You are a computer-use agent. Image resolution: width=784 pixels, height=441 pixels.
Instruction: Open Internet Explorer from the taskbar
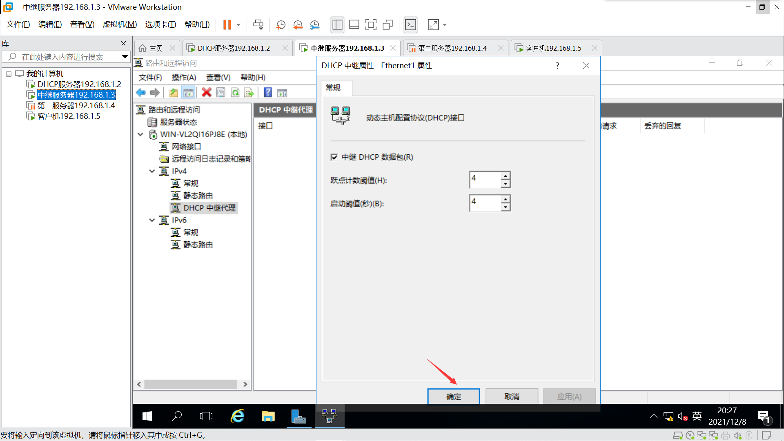[237, 416]
